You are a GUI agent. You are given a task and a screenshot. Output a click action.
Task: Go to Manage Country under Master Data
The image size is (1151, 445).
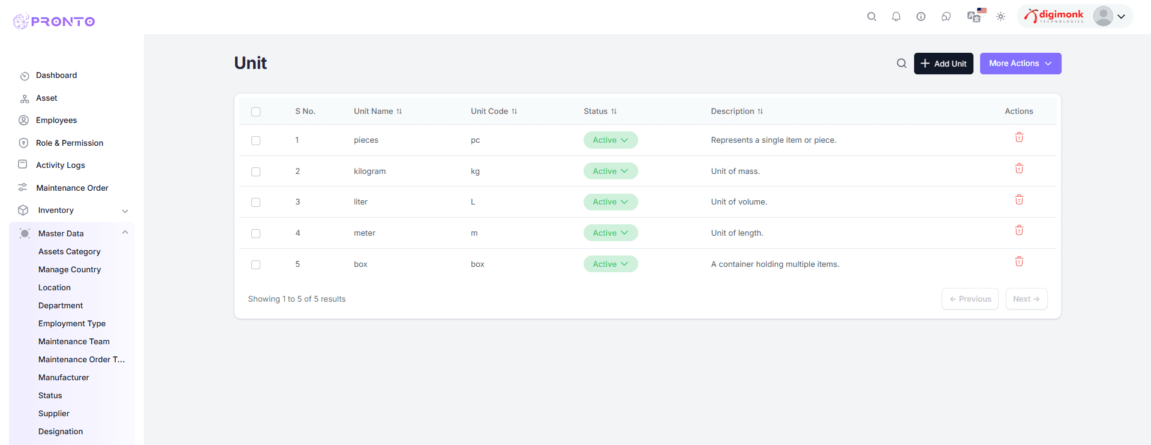(x=70, y=270)
